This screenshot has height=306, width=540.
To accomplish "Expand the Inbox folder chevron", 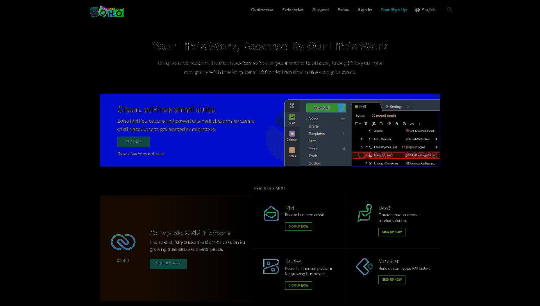I will (307, 119).
